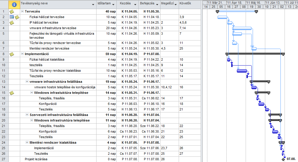Click the calendar constraint icon in row 2
Image resolution: width=298 pixels, height=162 pixels.
pyautogui.click(x=12, y=17)
